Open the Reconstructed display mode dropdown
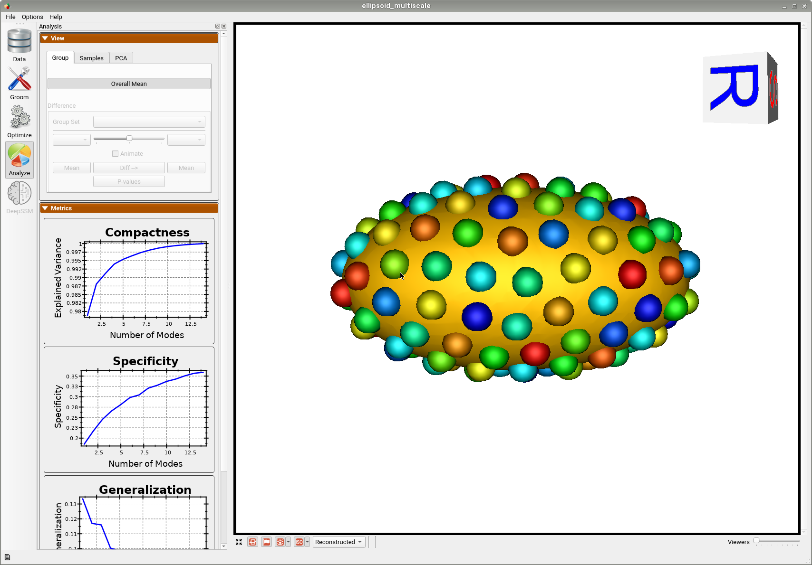The width and height of the screenshot is (812, 565). [x=339, y=542]
